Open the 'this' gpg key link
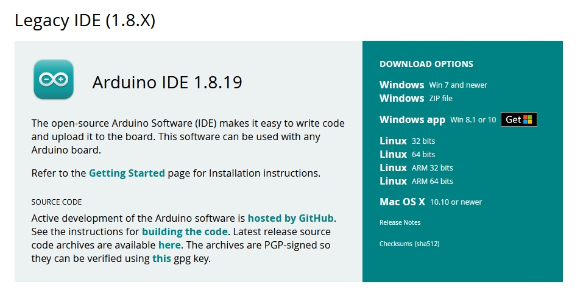Image resolution: width=583 pixels, height=293 pixels. point(161,258)
